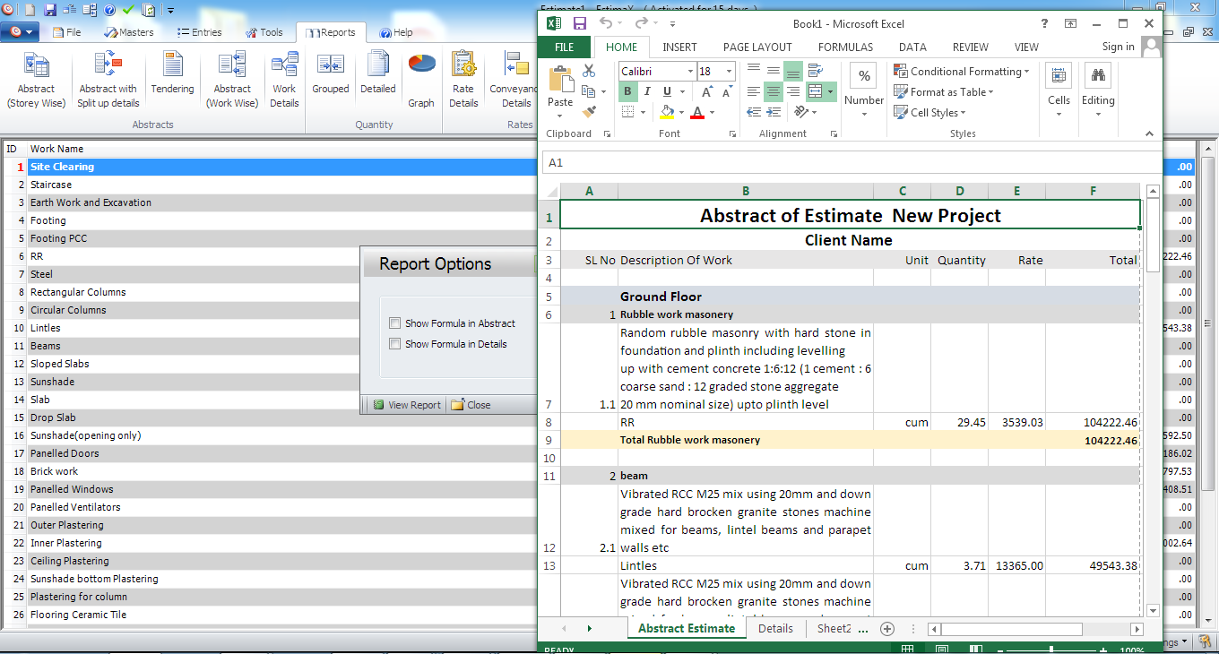Enable Show Formula in Details

[x=395, y=344]
